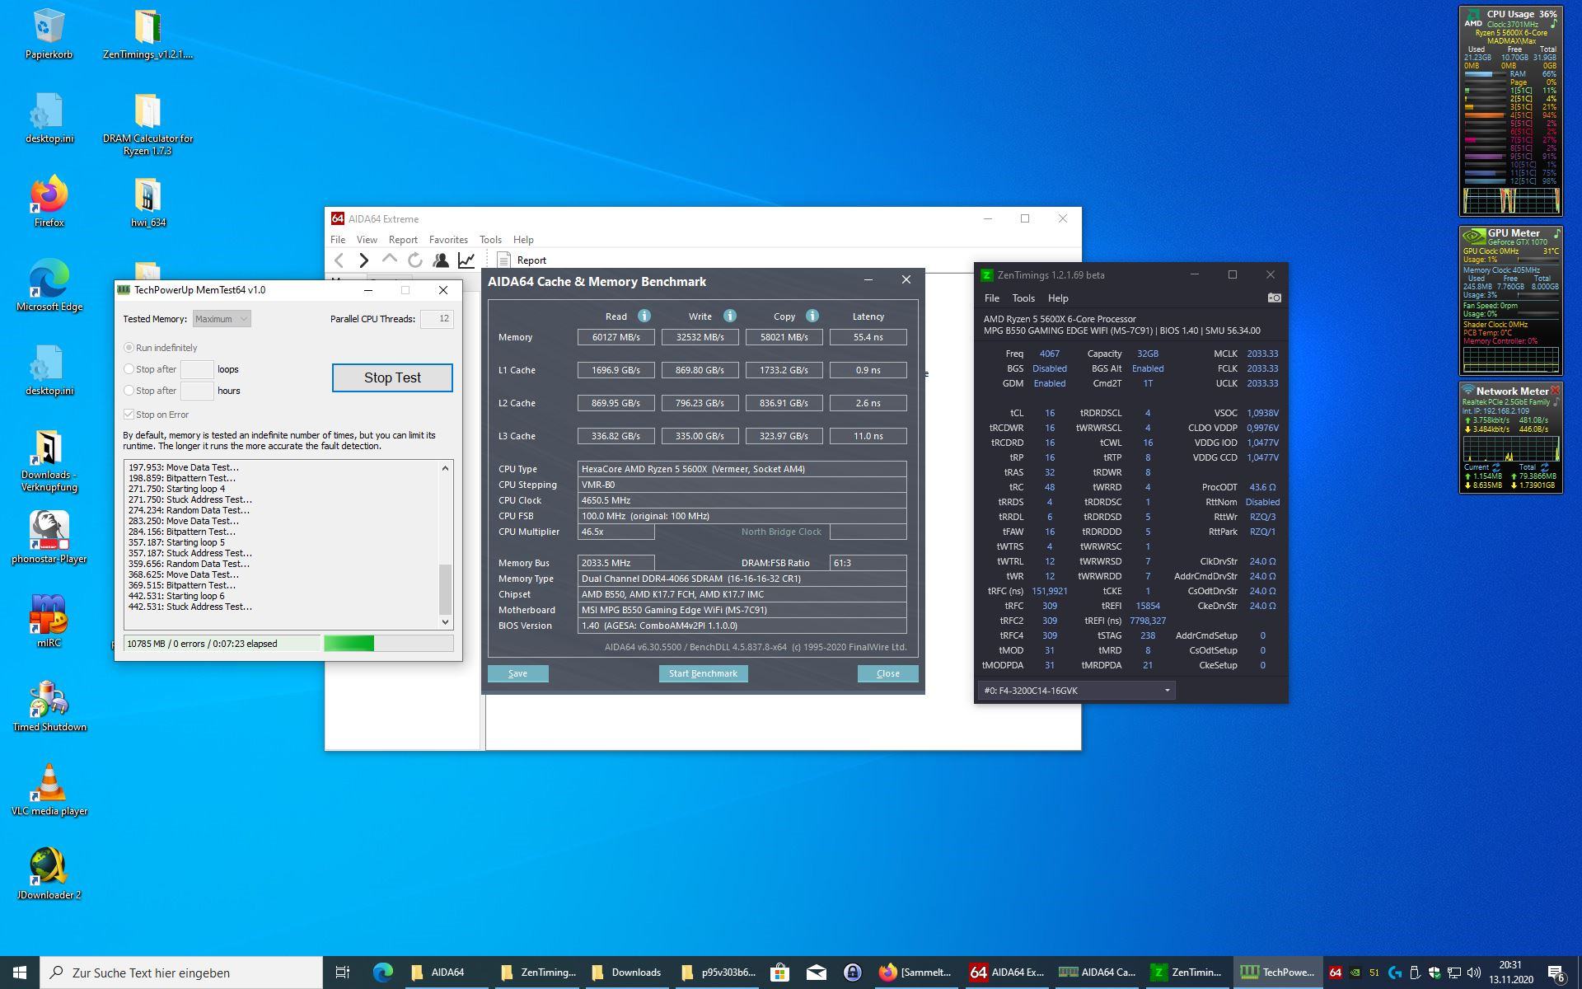
Task: Open Task View in the taskbar
Action: point(343,973)
